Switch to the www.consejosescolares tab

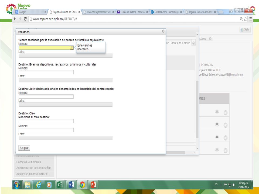tap(99, 12)
